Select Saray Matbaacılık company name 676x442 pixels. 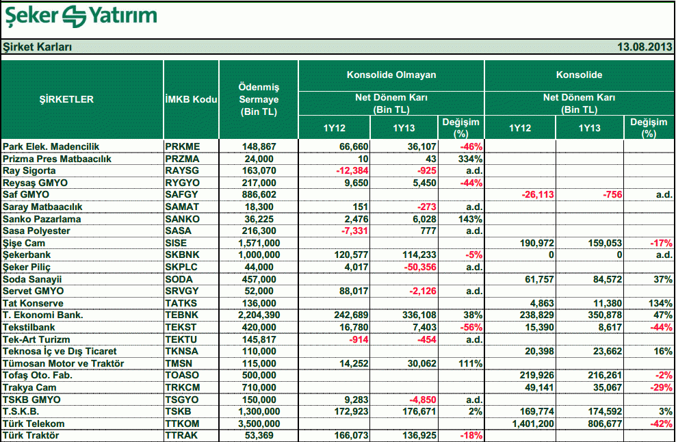click(x=42, y=207)
